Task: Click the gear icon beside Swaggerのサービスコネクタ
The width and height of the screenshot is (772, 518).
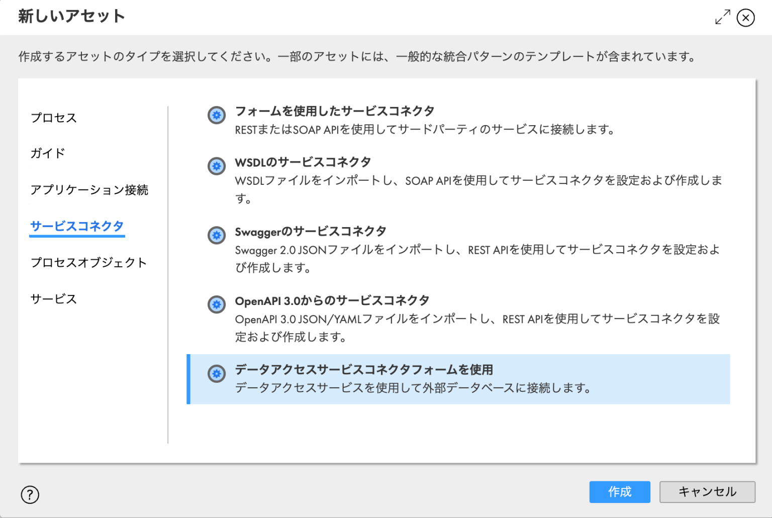Action: [x=216, y=236]
